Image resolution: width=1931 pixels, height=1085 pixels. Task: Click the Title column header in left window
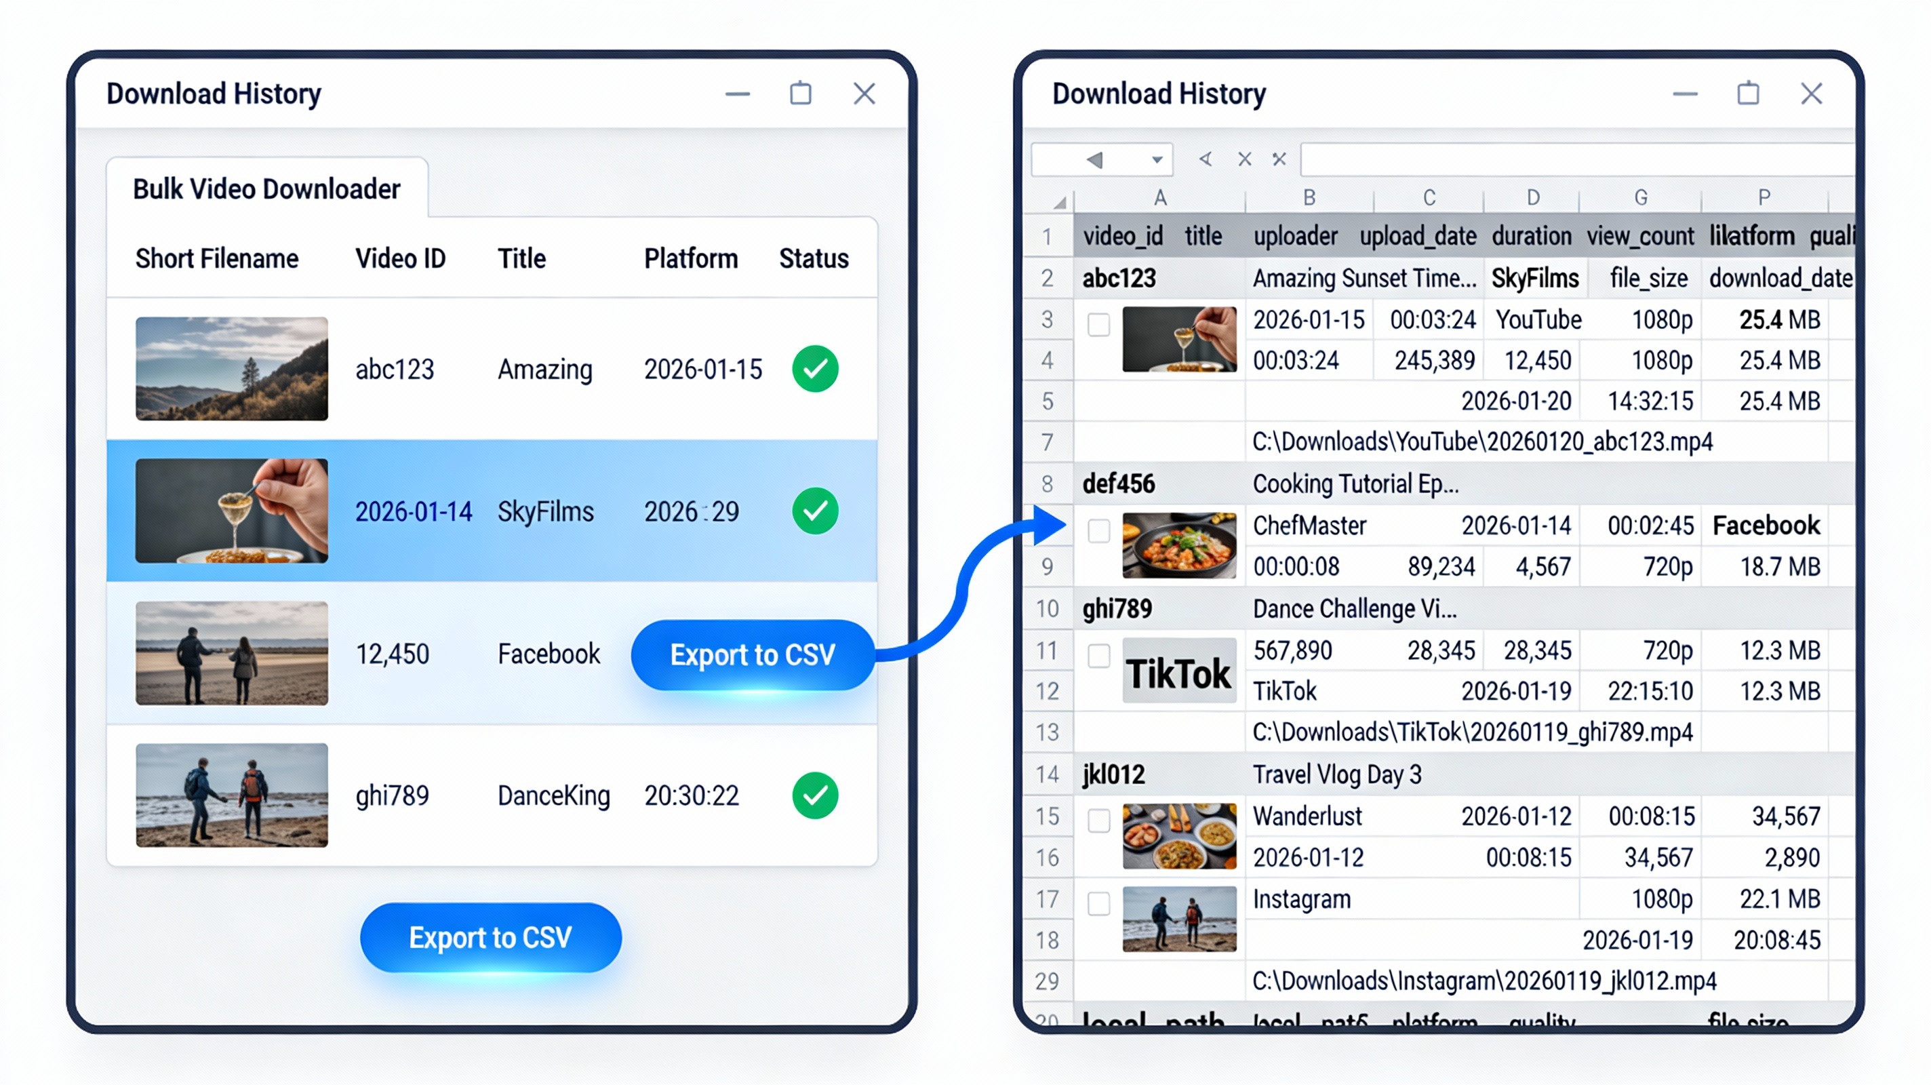click(521, 258)
